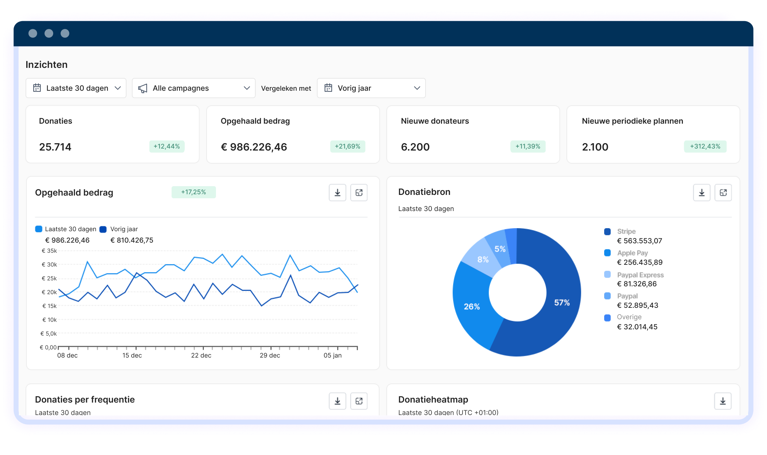Click the megaphone icon in the campaign filter

click(143, 88)
